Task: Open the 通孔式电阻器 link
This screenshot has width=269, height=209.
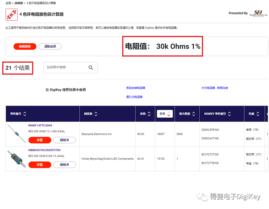Action: (134, 97)
